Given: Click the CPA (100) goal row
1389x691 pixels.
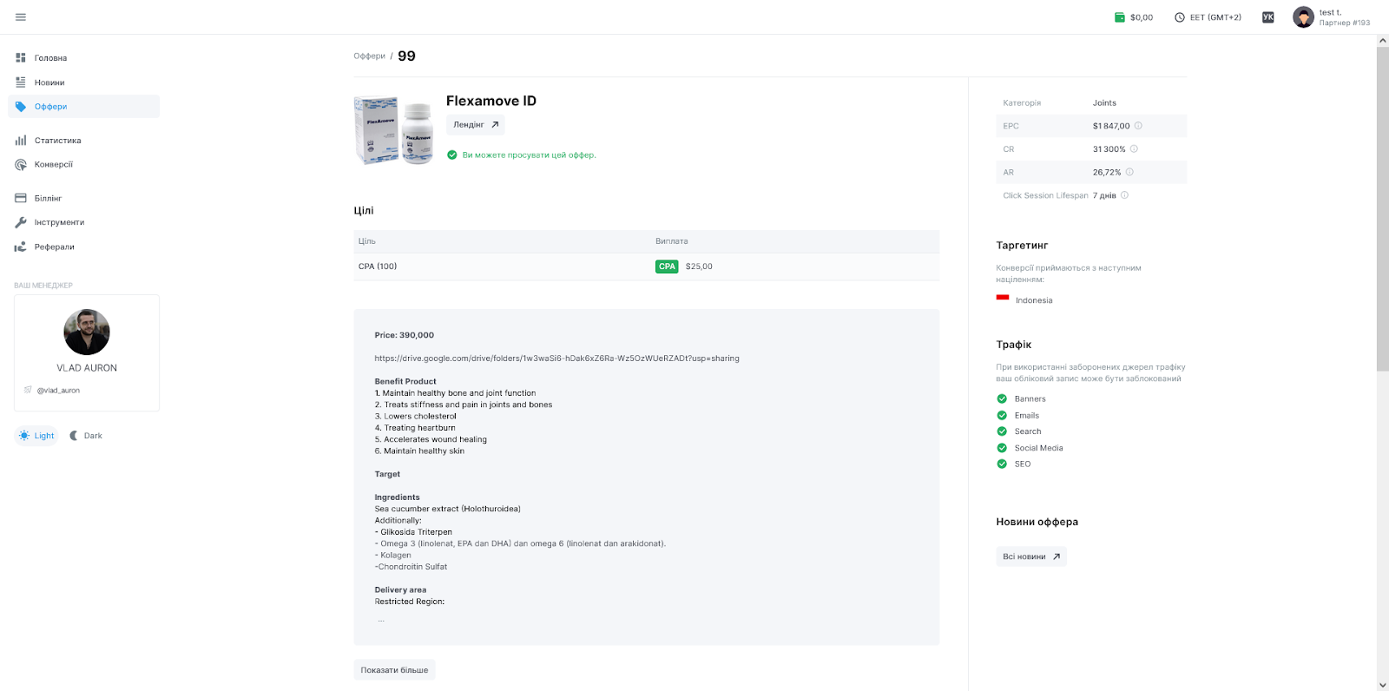Looking at the screenshot, I should point(646,267).
